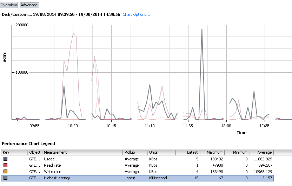This screenshot has height=186, width=292.
Task: Select the Highest latency measurement row
Action: click(138, 178)
